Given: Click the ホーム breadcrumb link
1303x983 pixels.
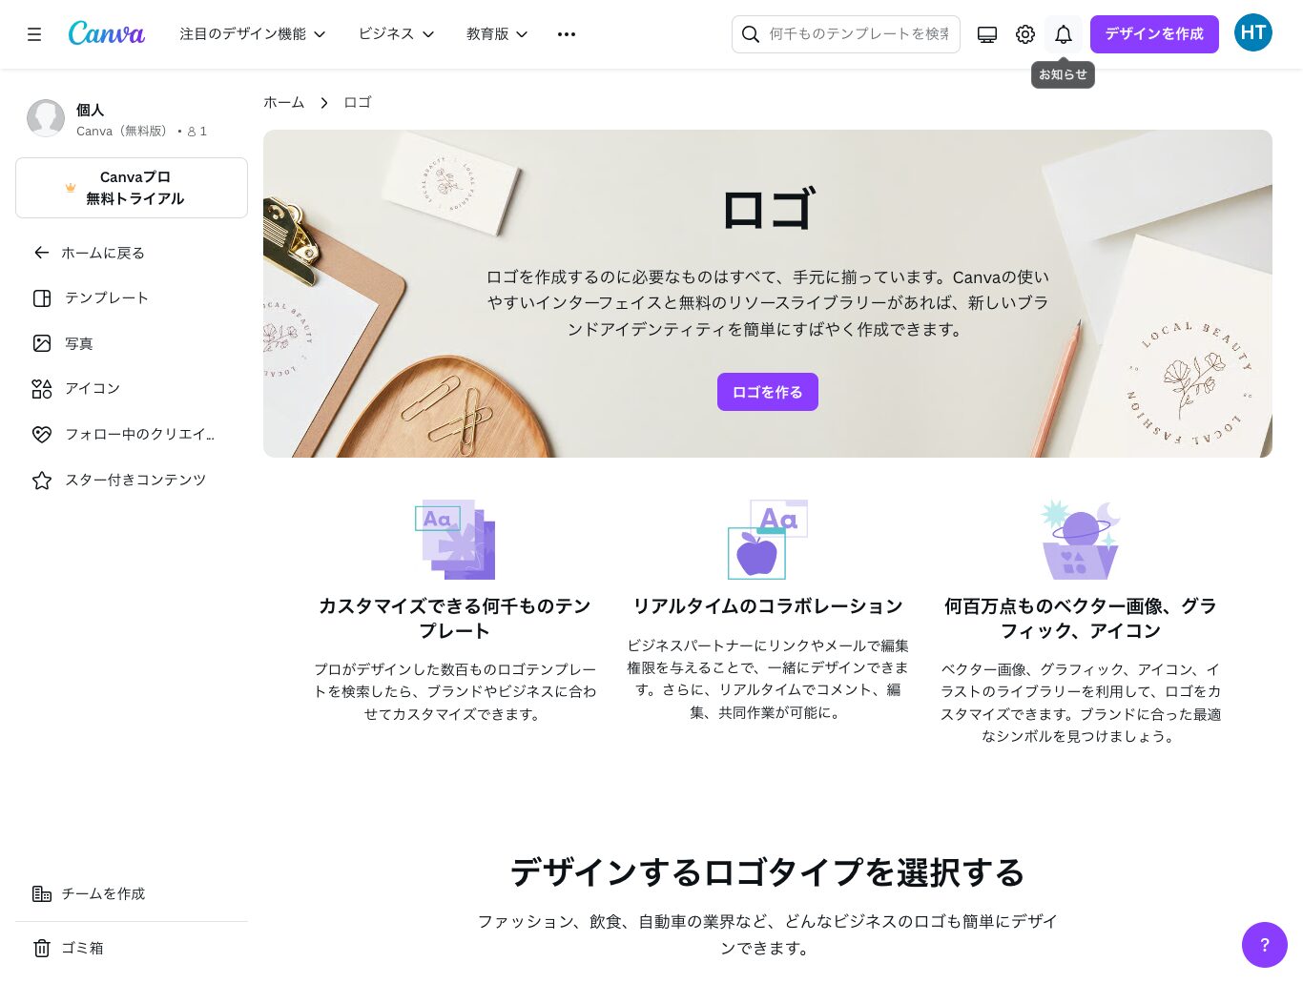Looking at the screenshot, I should coord(284,102).
